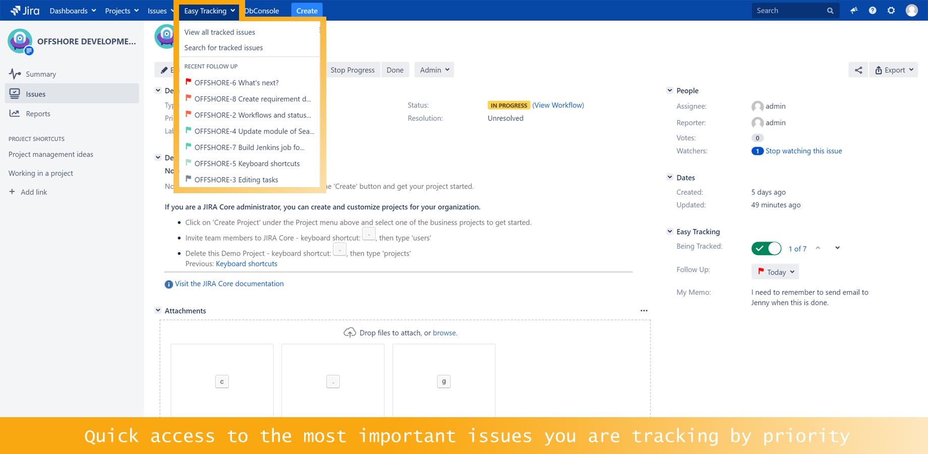Click View Workflow link
The height and width of the screenshot is (454, 928).
pos(558,105)
